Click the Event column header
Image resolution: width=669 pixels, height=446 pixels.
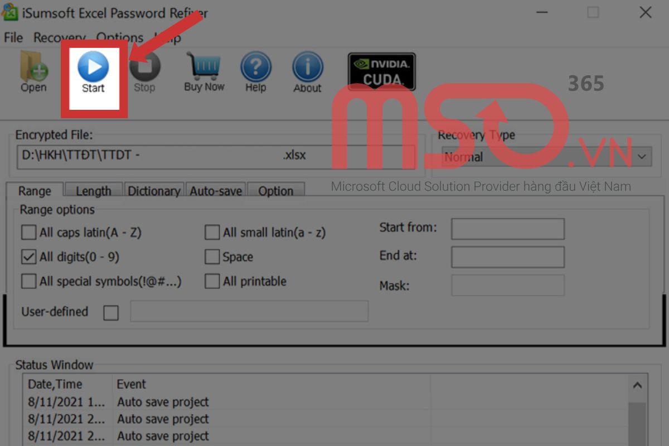point(132,384)
